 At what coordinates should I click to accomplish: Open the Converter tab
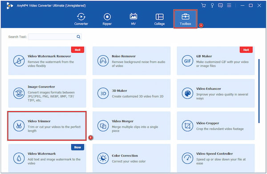81,19
